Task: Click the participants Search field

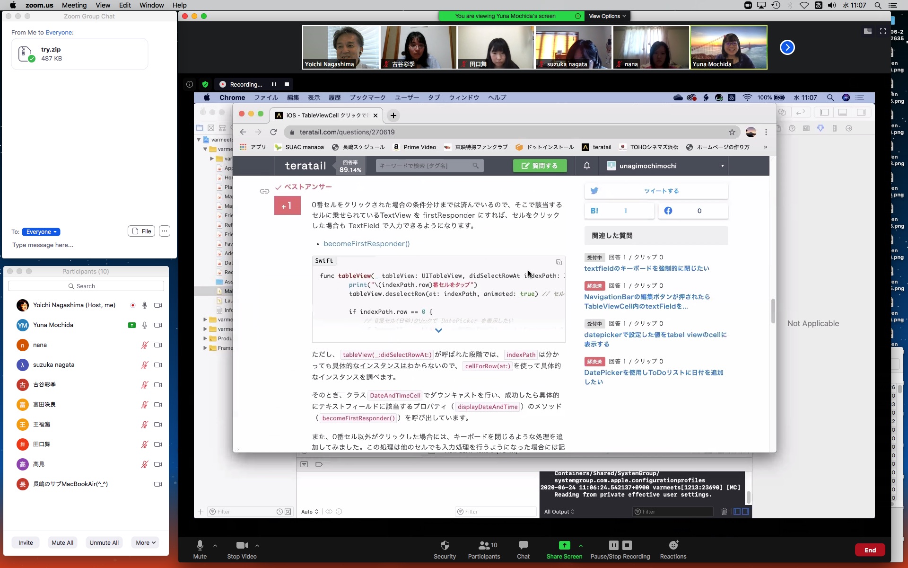Action: (86, 286)
